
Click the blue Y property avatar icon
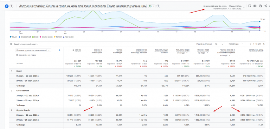pos(7,6)
